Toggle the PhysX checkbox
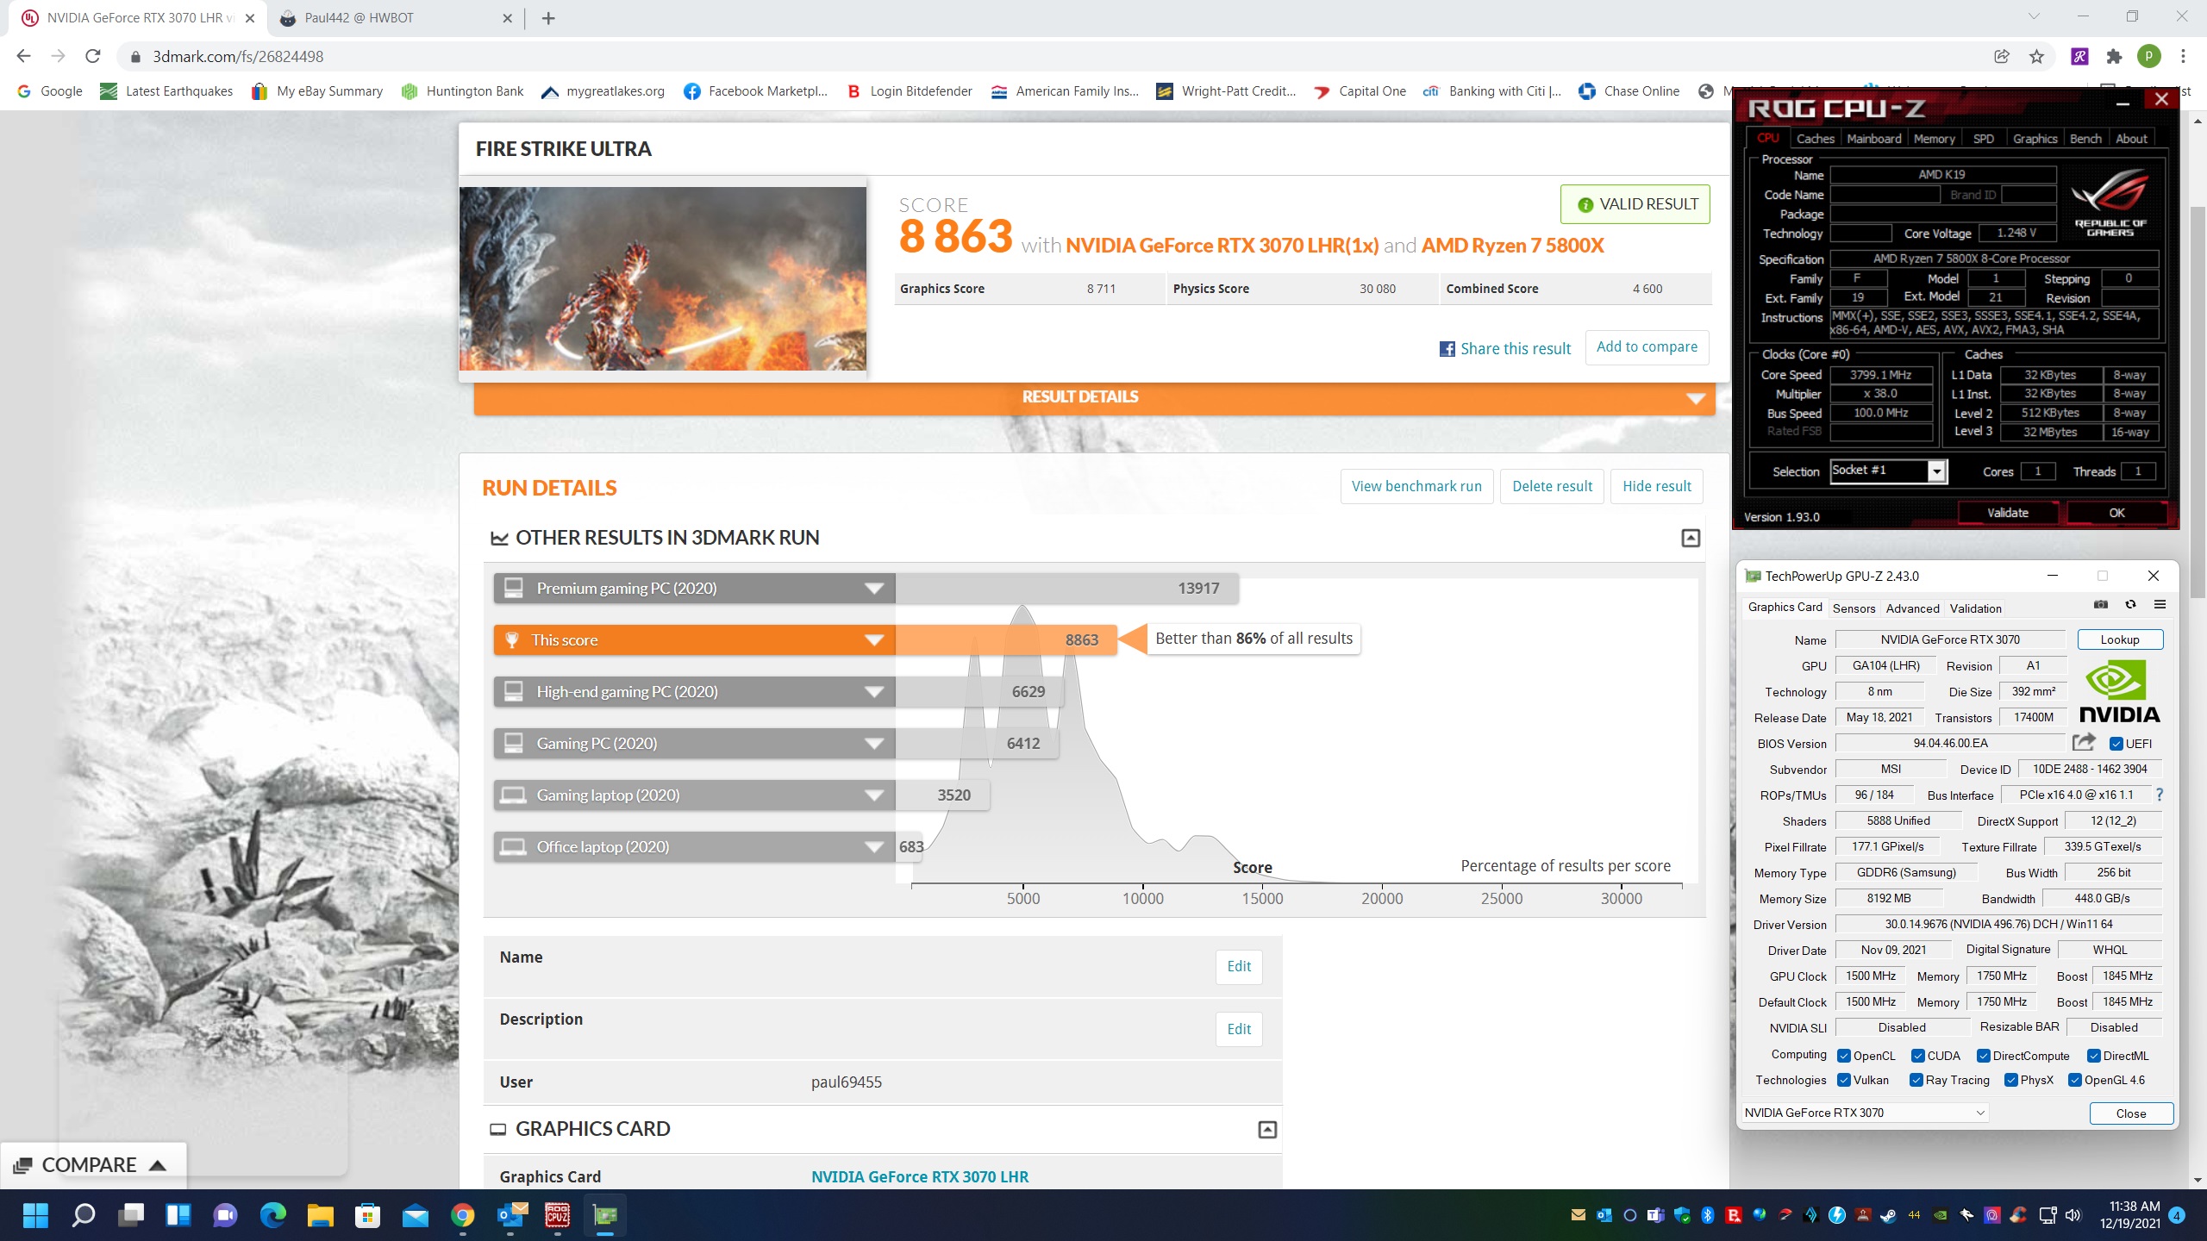2207x1241 pixels. pyautogui.click(x=2011, y=1080)
